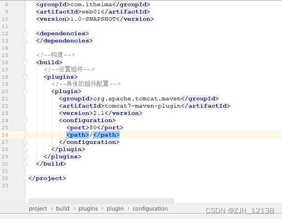This screenshot has height=219, width=282.
Task: Click line number 11 in the gutter
Action: 5,26
